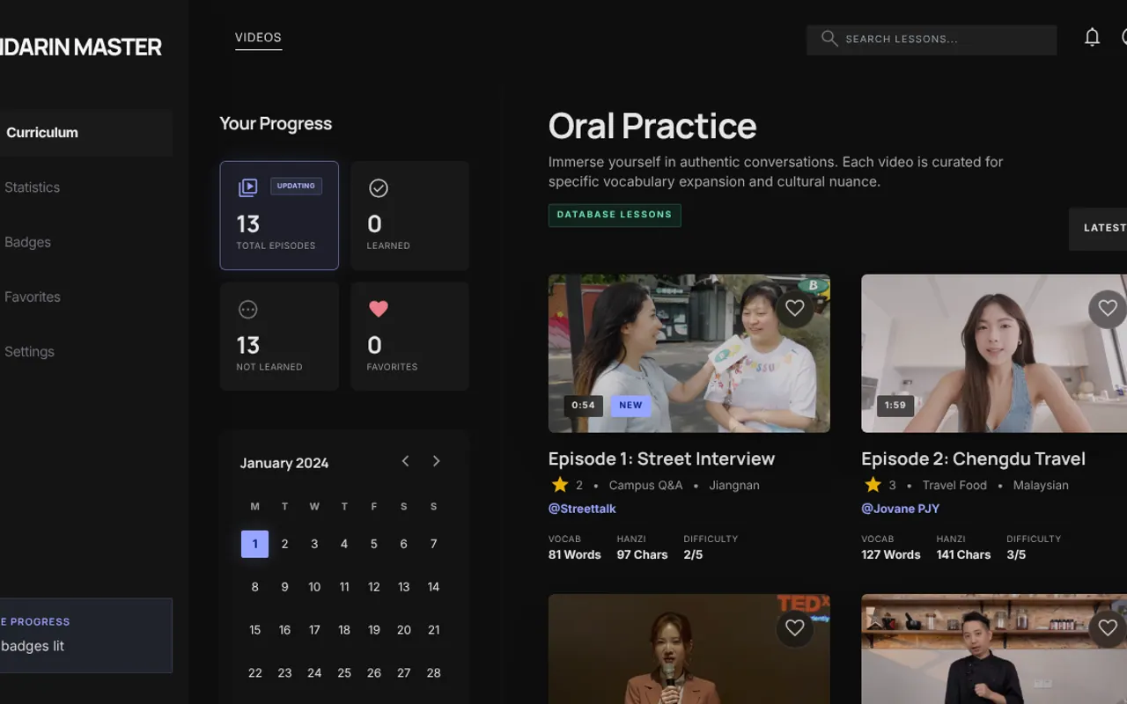The width and height of the screenshot is (1127, 704).
Task: Click the star rating of Episode 1
Action: (x=560, y=485)
